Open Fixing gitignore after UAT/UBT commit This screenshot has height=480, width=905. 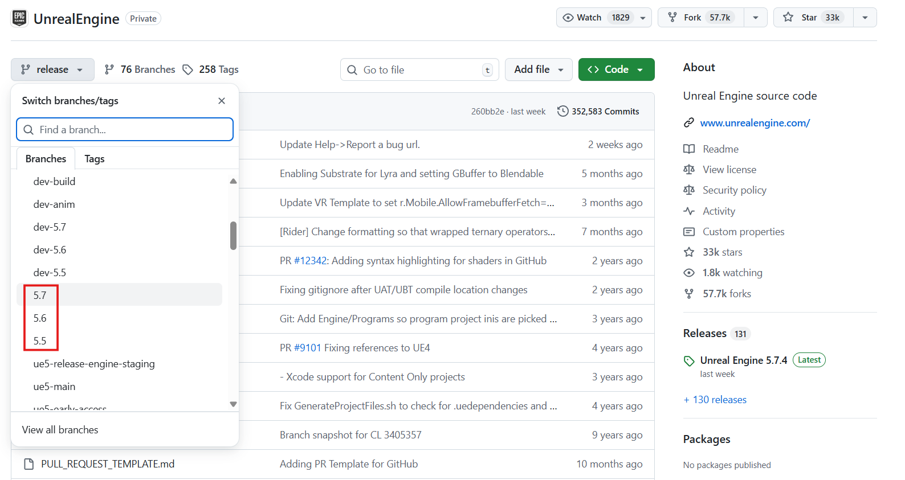[x=403, y=290]
